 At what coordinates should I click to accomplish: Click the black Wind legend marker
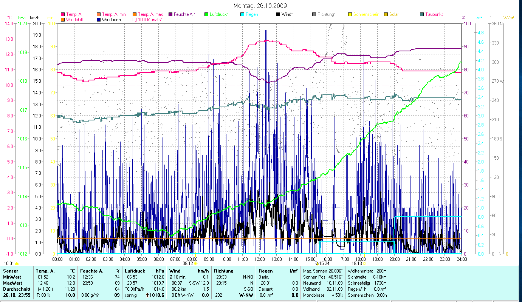(x=278, y=14)
